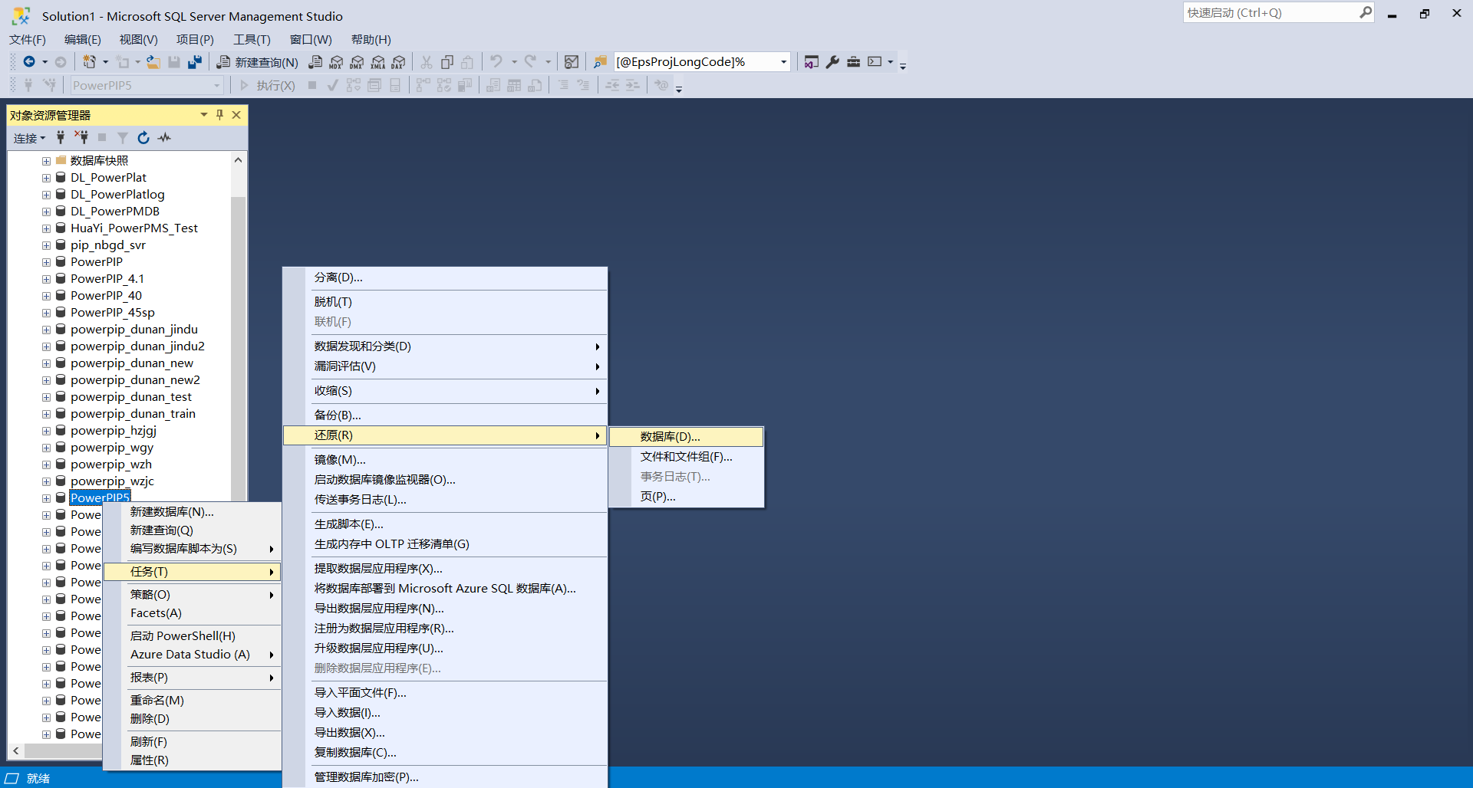Select 属性(R) in context menu

[193, 760]
